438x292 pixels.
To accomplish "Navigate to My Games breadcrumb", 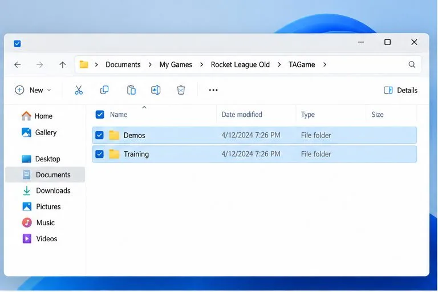I will [176, 65].
